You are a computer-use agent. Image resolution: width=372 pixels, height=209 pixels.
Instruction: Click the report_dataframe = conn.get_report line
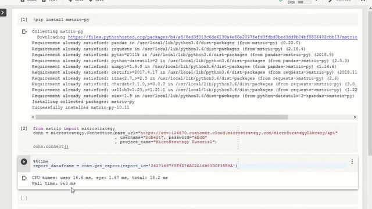(x=135, y=166)
